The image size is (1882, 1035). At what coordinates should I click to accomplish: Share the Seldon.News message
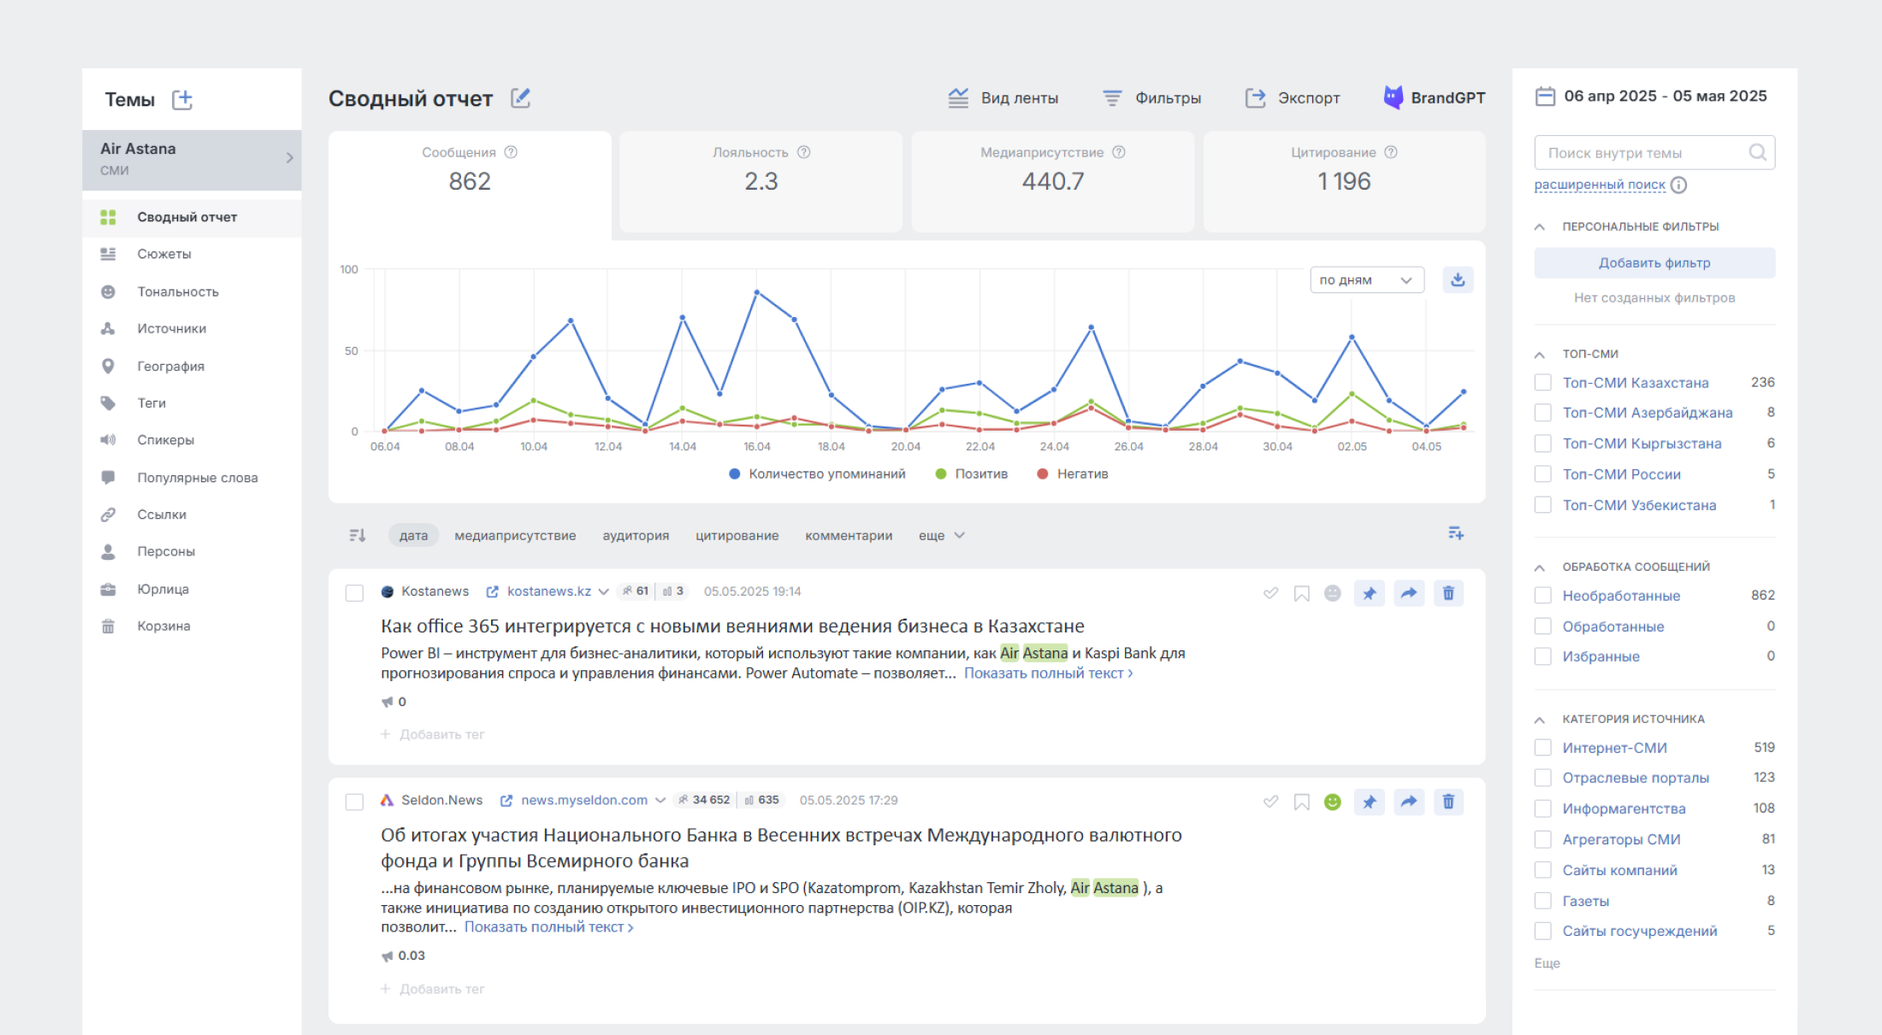coord(1408,802)
